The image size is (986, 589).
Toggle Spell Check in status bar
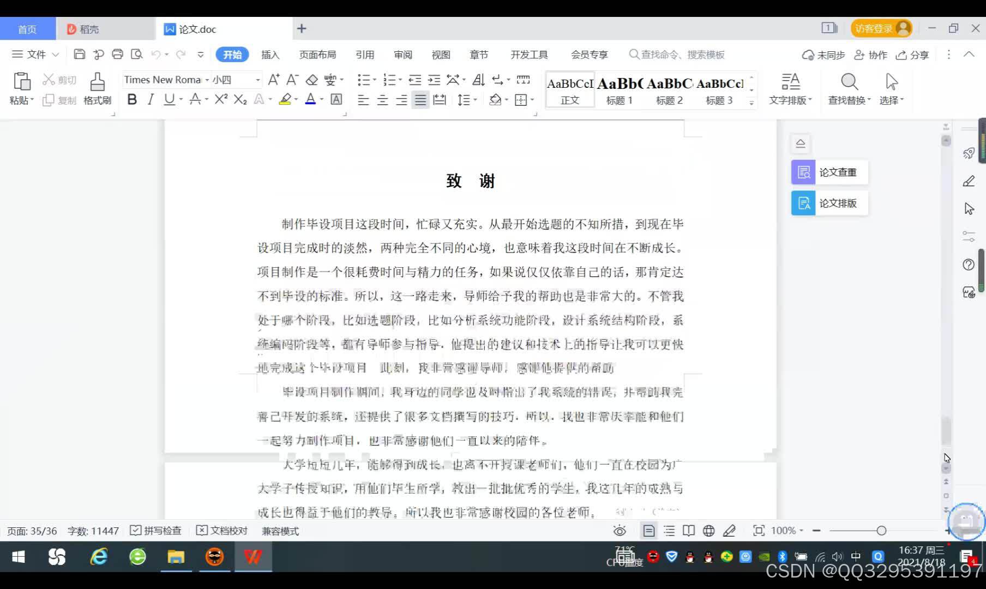(x=155, y=531)
